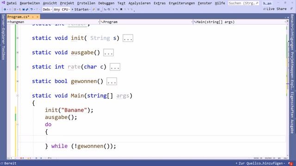Open the Benachrichtigungen side tab

[x=292, y=32]
